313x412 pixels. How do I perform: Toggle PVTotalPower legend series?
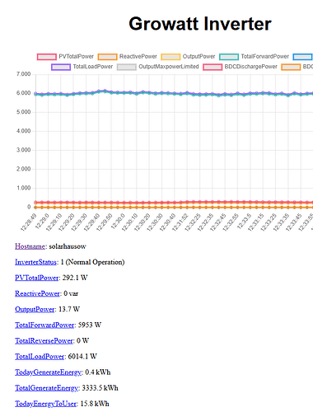tap(66, 57)
